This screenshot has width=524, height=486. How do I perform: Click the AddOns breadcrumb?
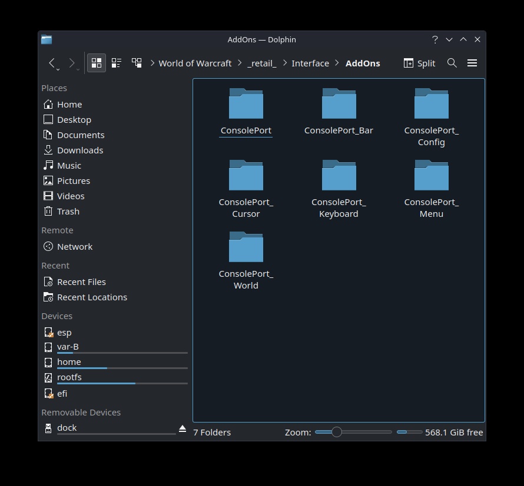point(363,63)
